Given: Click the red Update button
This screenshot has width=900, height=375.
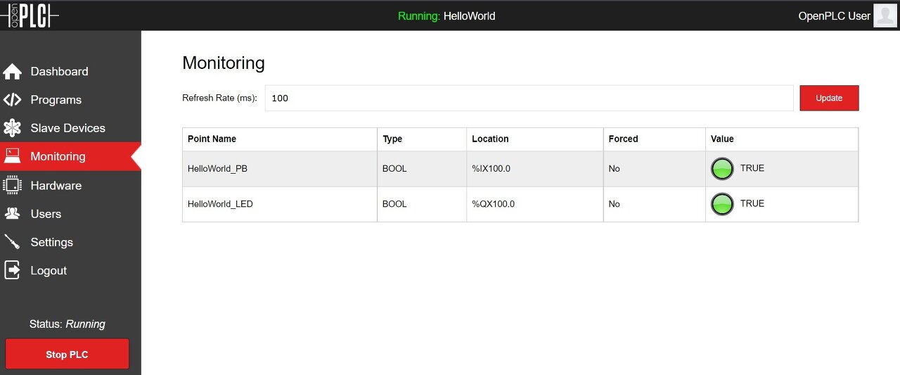Looking at the screenshot, I should (x=829, y=98).
